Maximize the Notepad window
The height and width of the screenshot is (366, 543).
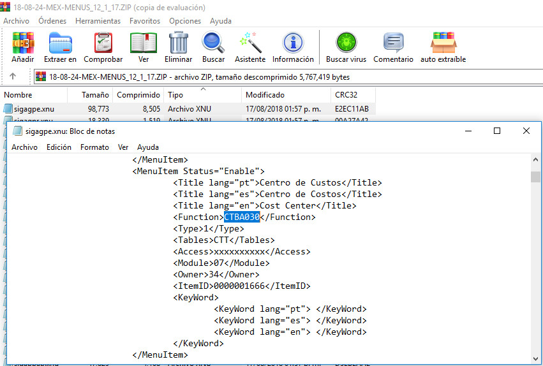click(x=497, y=131)
